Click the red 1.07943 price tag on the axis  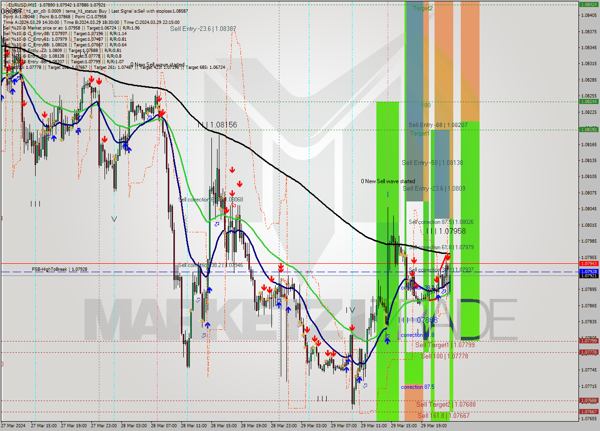(x=588, y=263)
